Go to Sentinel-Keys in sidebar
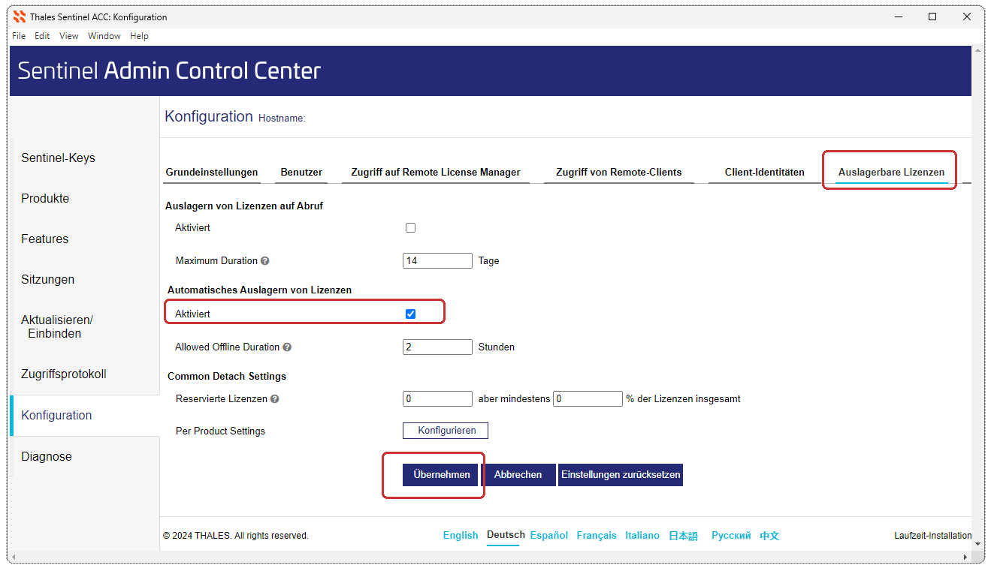The image size is (991, 568). pyautogui.click(x=58, y=158)
